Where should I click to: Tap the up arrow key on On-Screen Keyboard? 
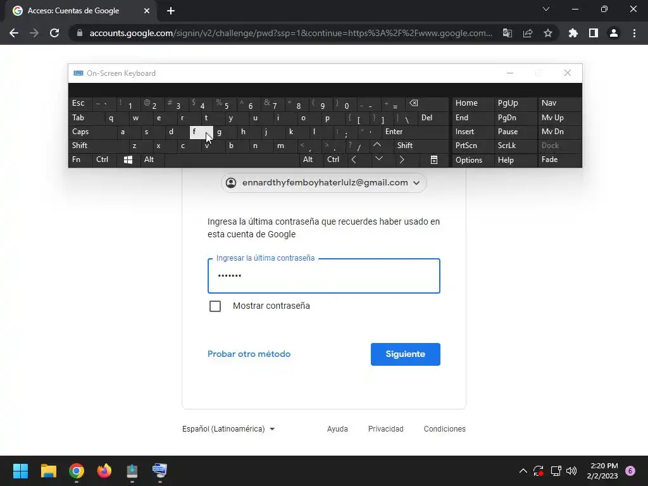tap(381, 146)
